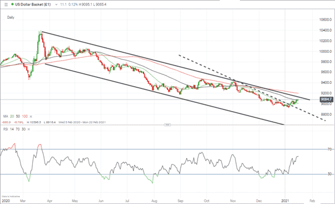Select the RSI 70 overbought setting
This screenshot has width=335, height=204.
click(x=17, y=129)
